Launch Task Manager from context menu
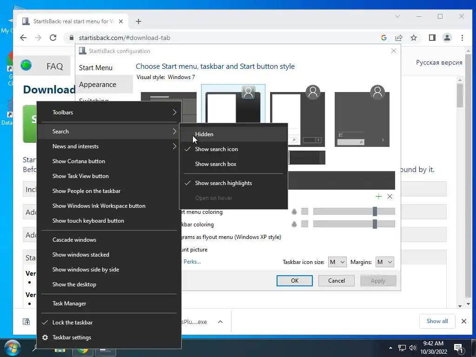The image size is (476, 357). (x=109, y=304)
